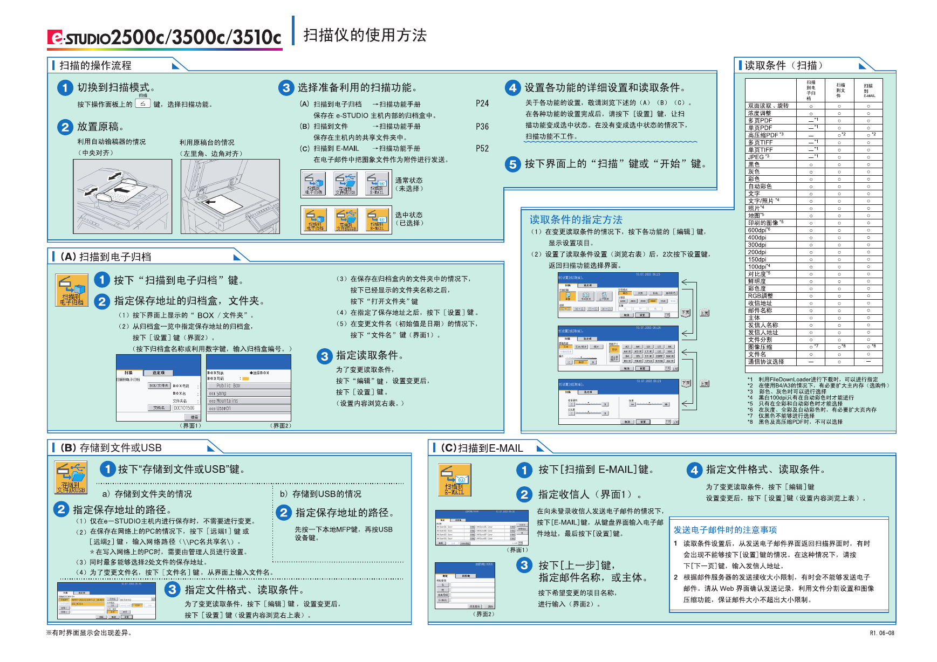Click the A3 paper size button in the settings screen

(x=627, y=347)
